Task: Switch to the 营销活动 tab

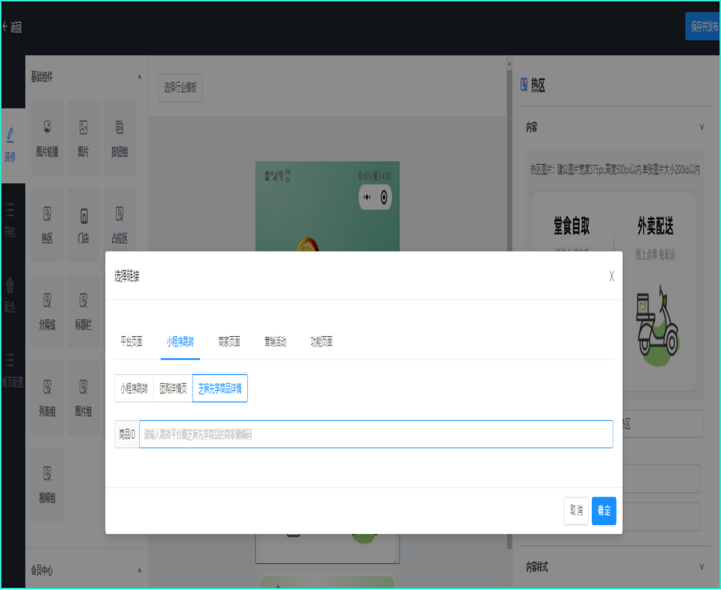Action: point(275,342)
